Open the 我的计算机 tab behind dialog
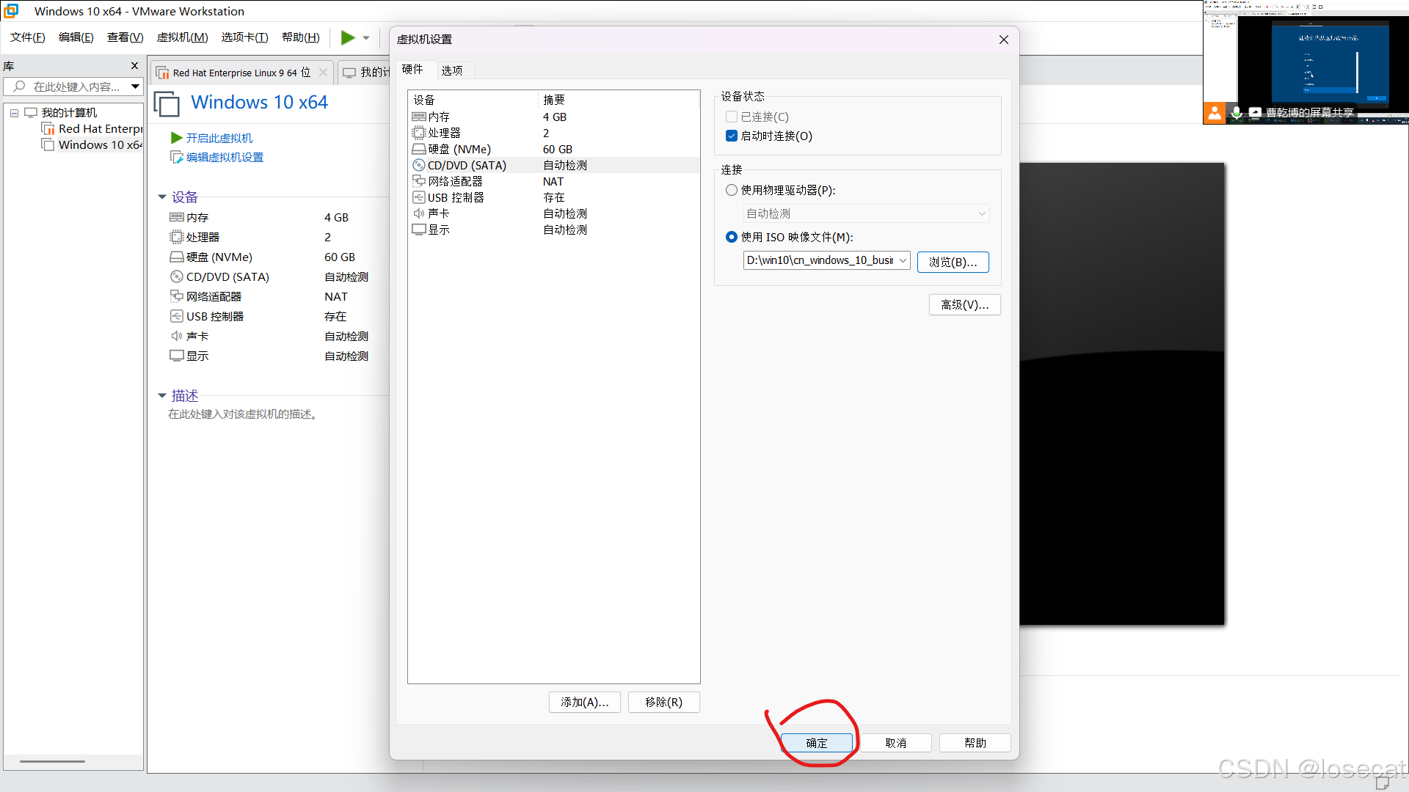1409x792 pixels. [x=367, y=72]
